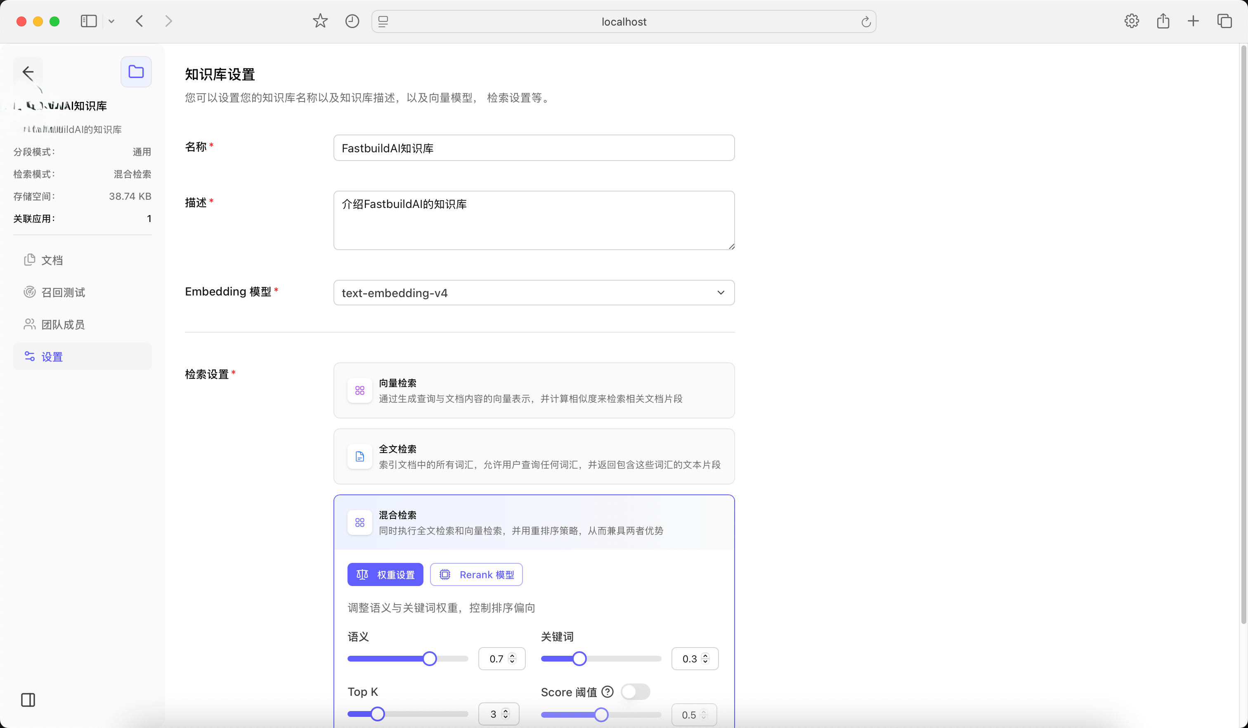
Task: Click the 混合检索 retrieval card
Action: point(533,522)
